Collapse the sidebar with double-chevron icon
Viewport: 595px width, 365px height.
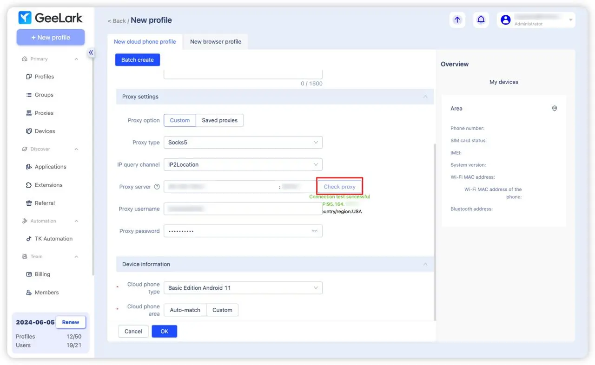pyautogui.click(x=91, y=52)
